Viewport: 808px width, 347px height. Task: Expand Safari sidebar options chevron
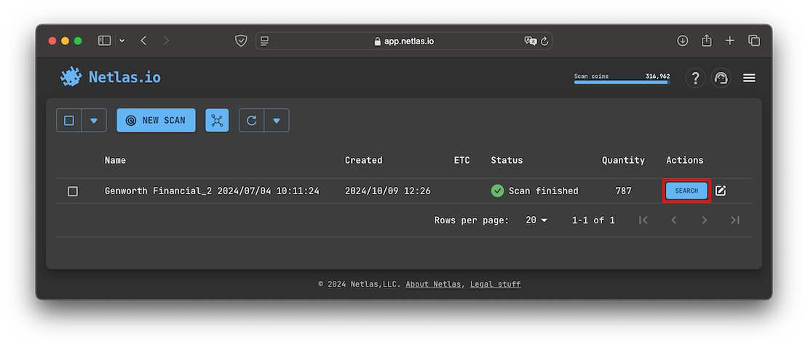tap(122, 41)
